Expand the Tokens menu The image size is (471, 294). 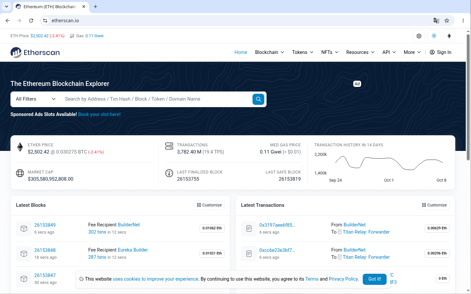(303, 52)
